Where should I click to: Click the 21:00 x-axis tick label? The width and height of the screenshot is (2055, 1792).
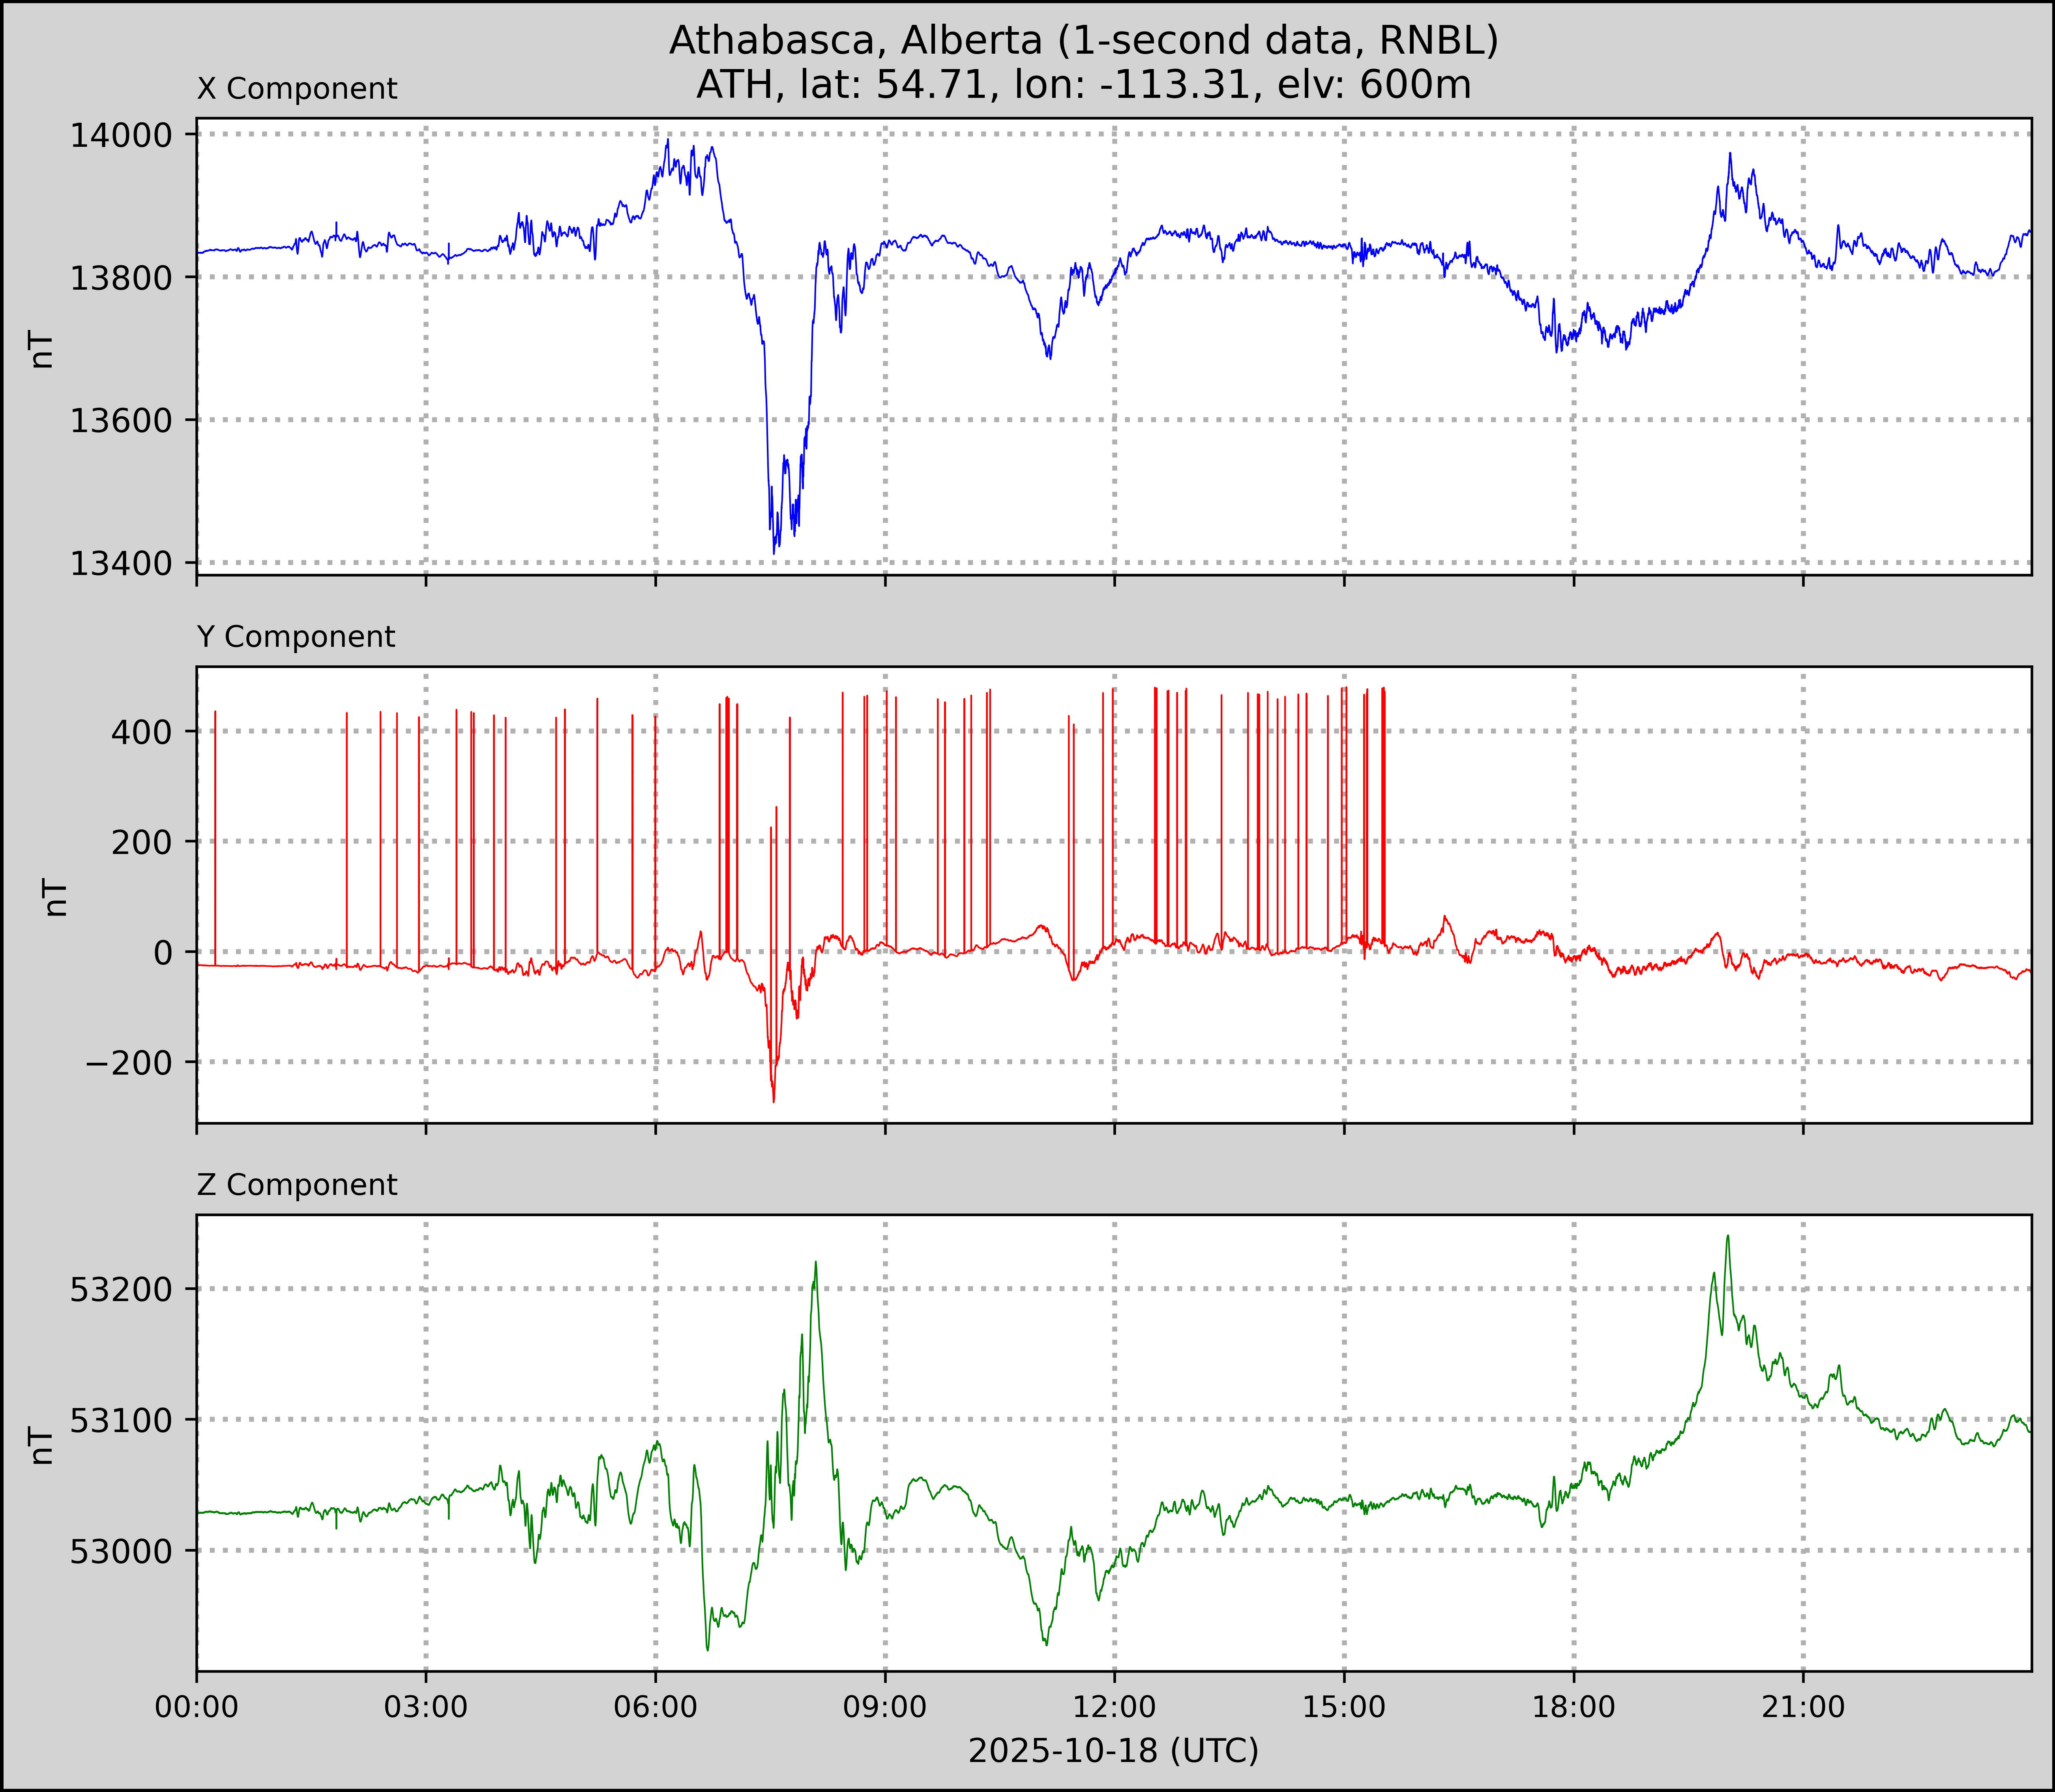(1802, 1707)
